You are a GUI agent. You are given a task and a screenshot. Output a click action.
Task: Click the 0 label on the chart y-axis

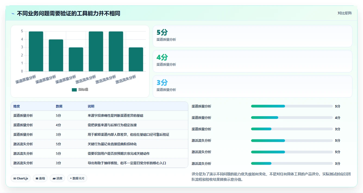[22, 71]
